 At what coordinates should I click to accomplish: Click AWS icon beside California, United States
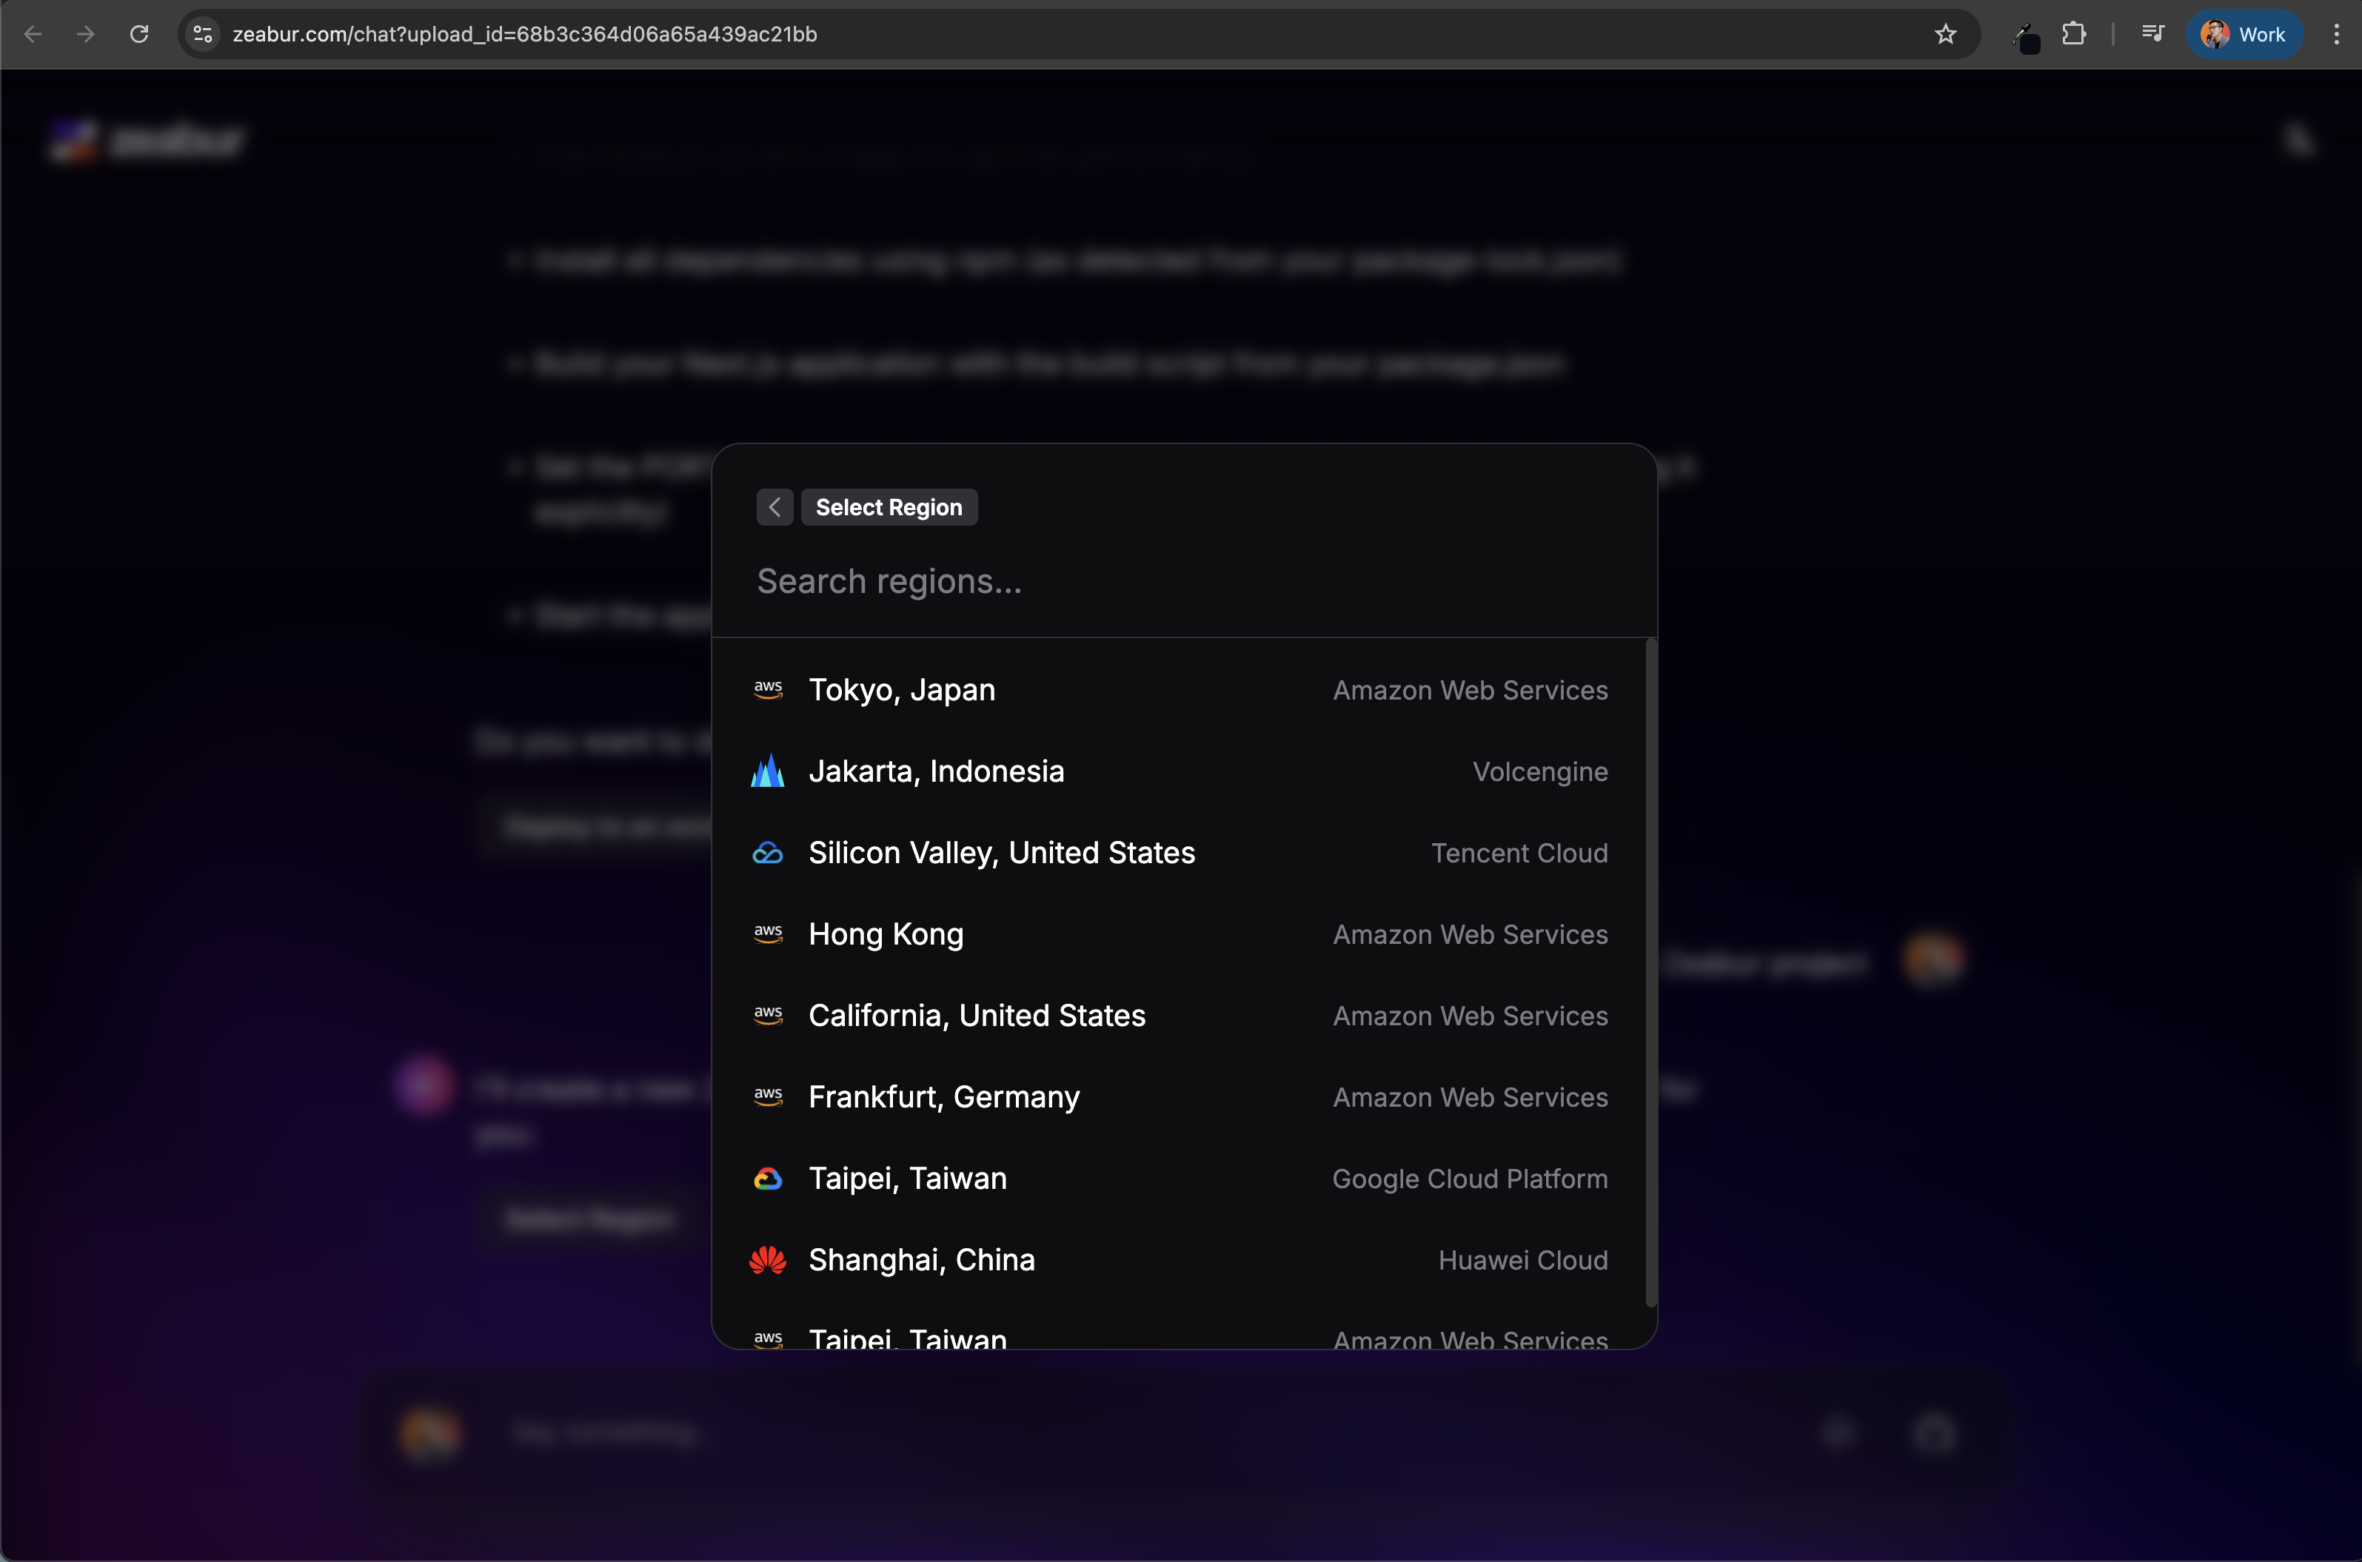tap(768, 1015)
